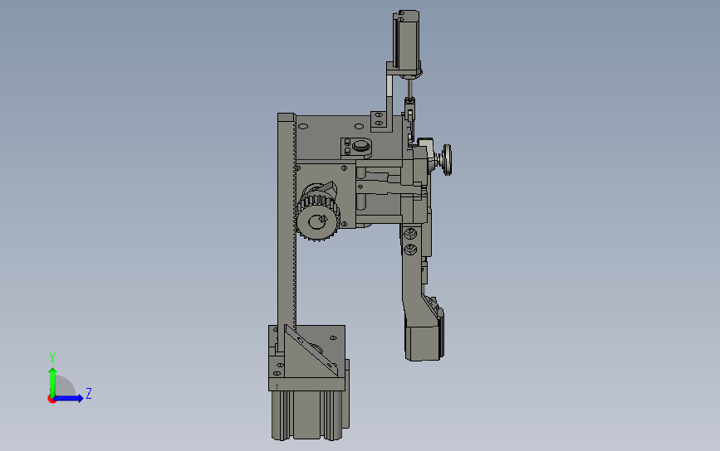
Task: Select the round adjustment knob on the right side
Action: (446, 159)
